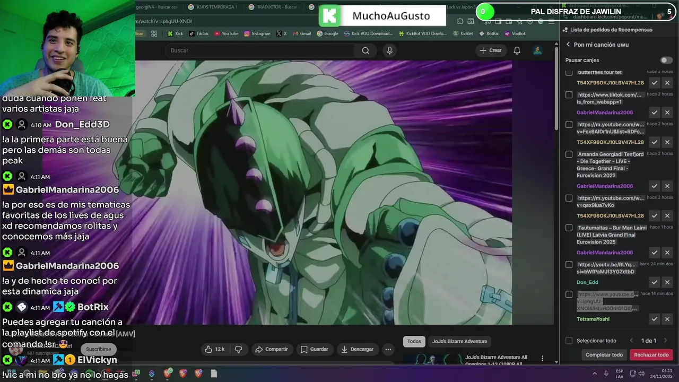Image resolution: width=679 pixels, height=382 pixels.
Task: Open the X bookmark
Action: (x=281, y=33)
